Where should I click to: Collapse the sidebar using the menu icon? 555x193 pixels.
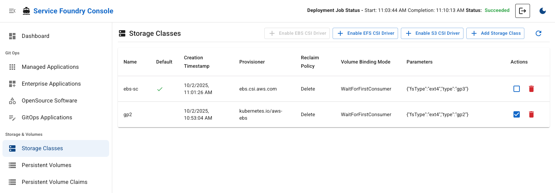coord(12,11)
